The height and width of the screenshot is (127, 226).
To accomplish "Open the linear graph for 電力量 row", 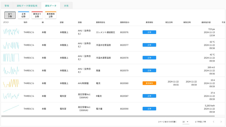I will click(x=11, y=109).
